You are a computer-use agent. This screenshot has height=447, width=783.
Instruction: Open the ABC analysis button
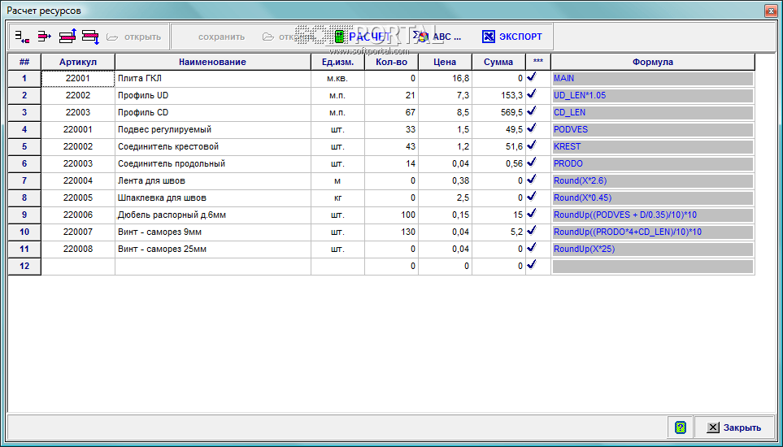(436, 37)
